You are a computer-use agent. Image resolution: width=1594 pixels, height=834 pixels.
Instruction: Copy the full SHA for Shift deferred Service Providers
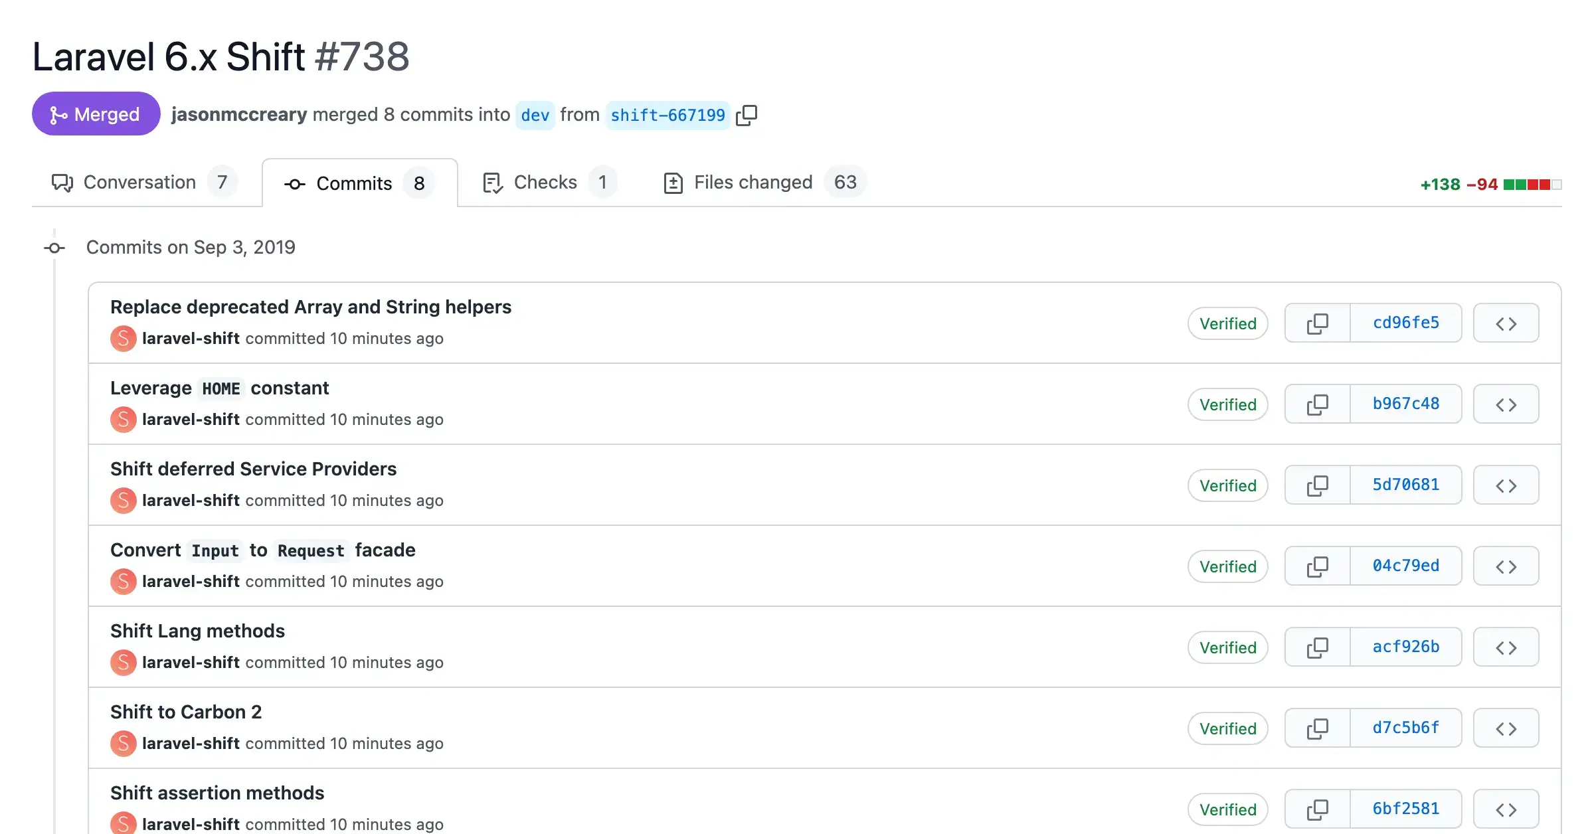point(1318,485)
